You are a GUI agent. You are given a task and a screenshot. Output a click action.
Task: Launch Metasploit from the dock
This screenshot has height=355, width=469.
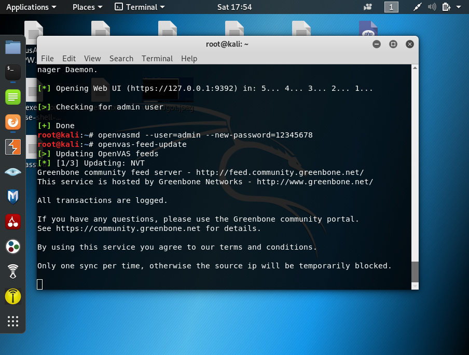13,197
